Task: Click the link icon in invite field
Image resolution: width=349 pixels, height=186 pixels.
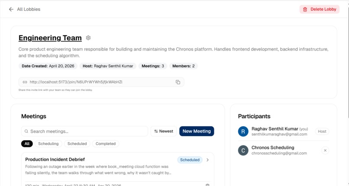Action: 25,82
